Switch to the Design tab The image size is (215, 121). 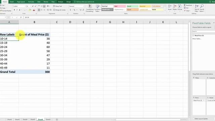[69, 2]
